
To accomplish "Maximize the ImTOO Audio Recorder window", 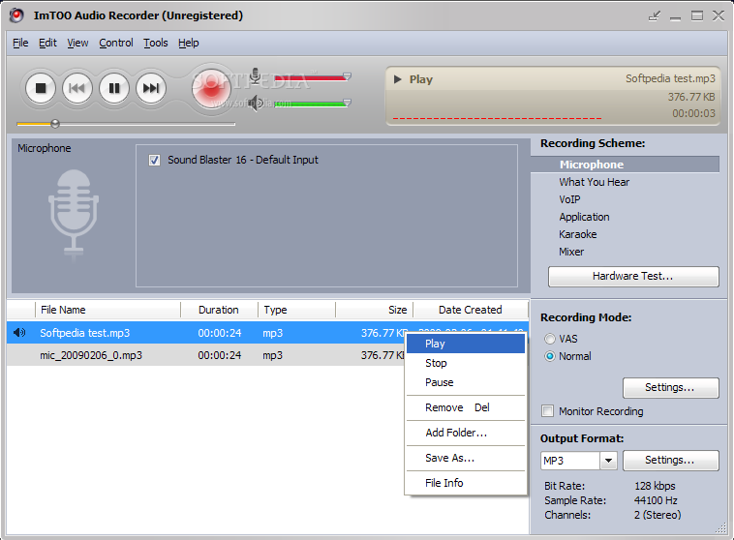I will click(697, 15).
